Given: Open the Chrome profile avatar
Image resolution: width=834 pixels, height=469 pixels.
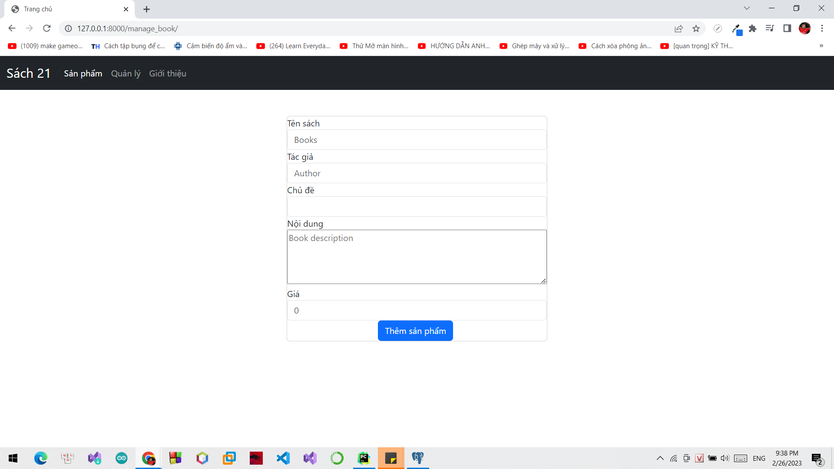Looking at the screenshot, I should [804, 29].
